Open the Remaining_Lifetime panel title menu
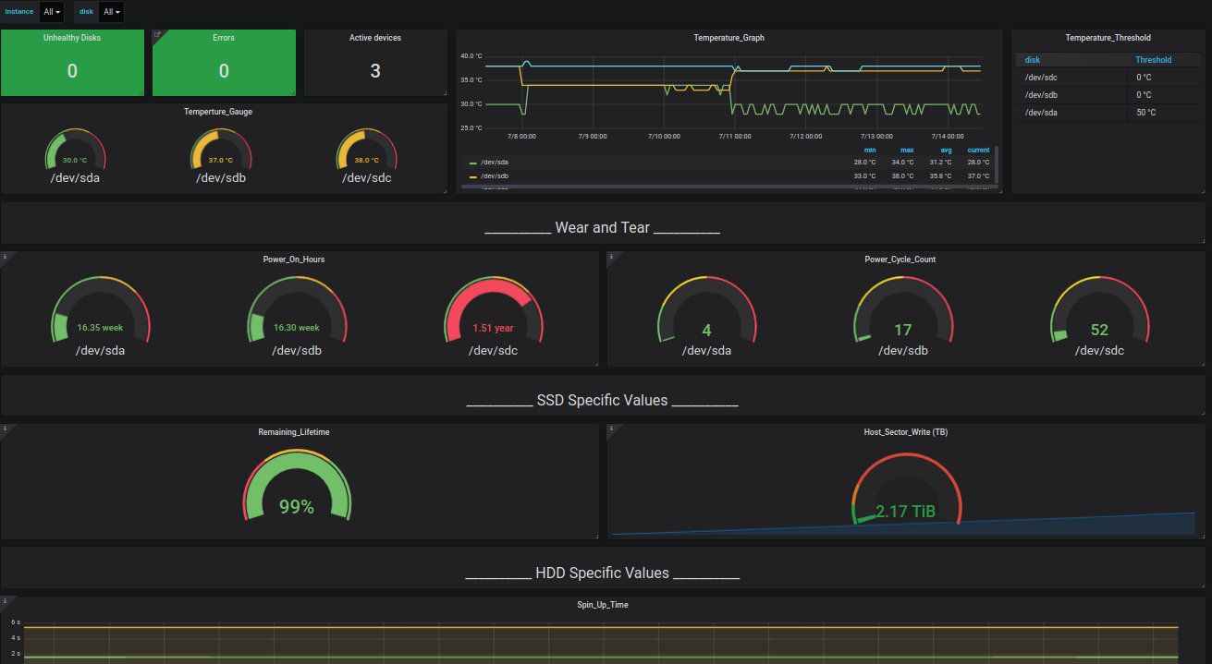 pos(294,431)
